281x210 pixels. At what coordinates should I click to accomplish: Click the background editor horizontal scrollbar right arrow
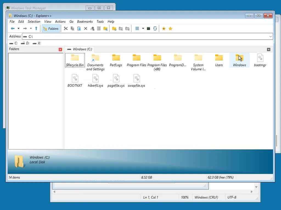[251, 192]
